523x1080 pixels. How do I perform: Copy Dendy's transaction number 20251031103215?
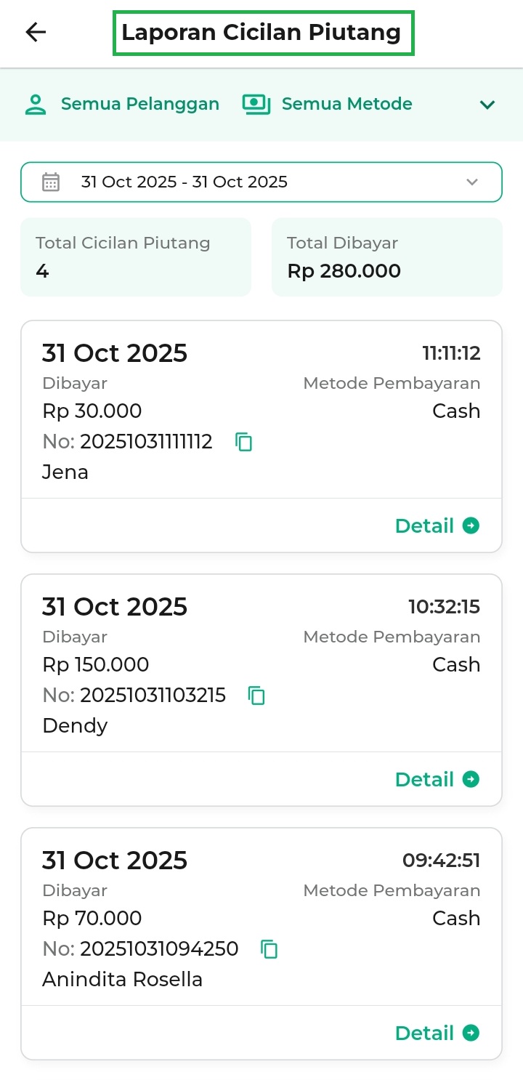(x=256, y=696)
